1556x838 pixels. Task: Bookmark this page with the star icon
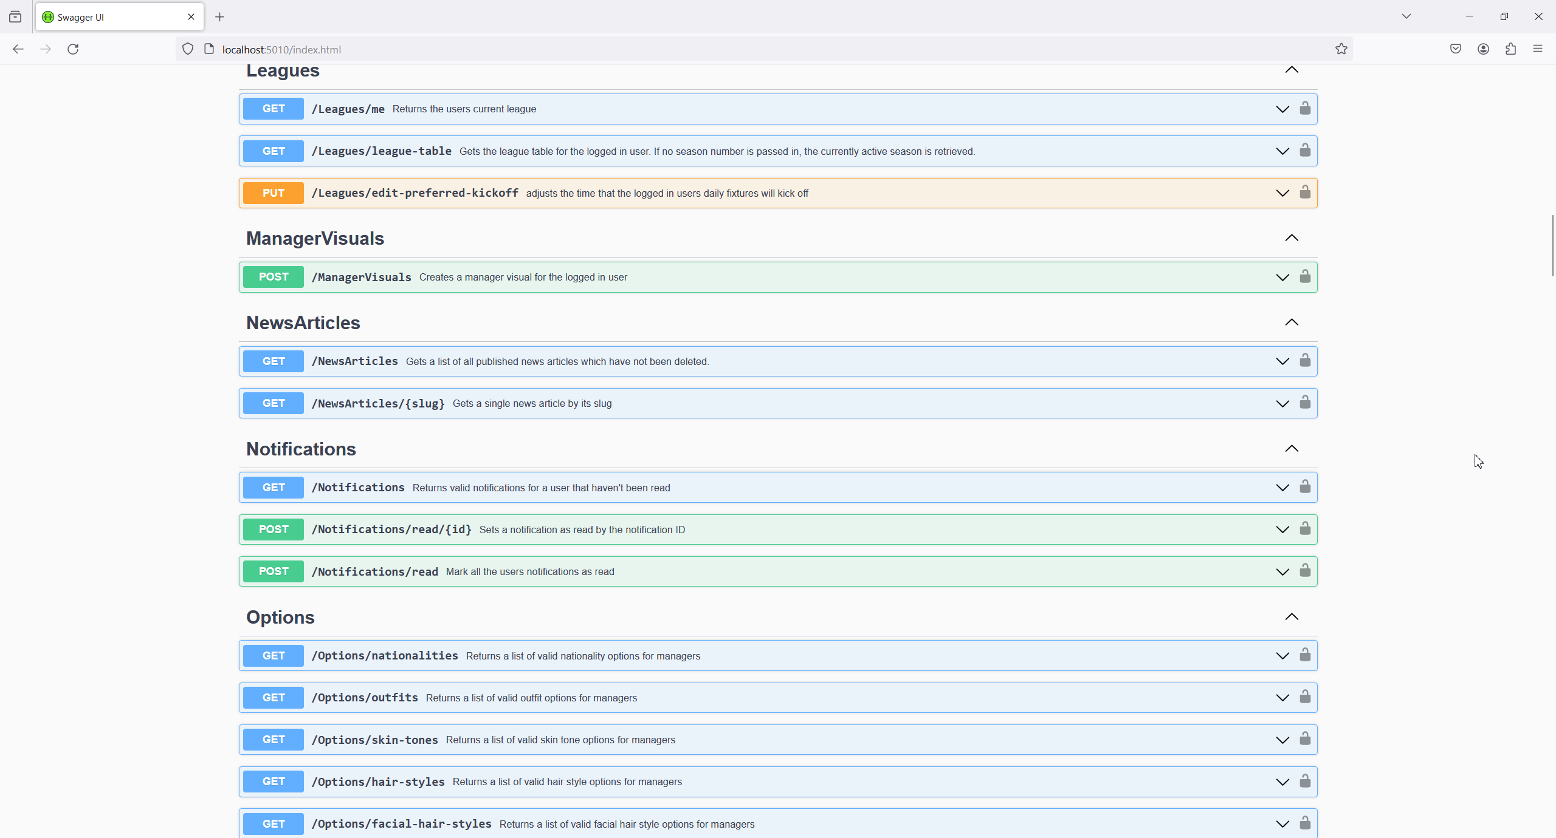(x=1341, y=49)
